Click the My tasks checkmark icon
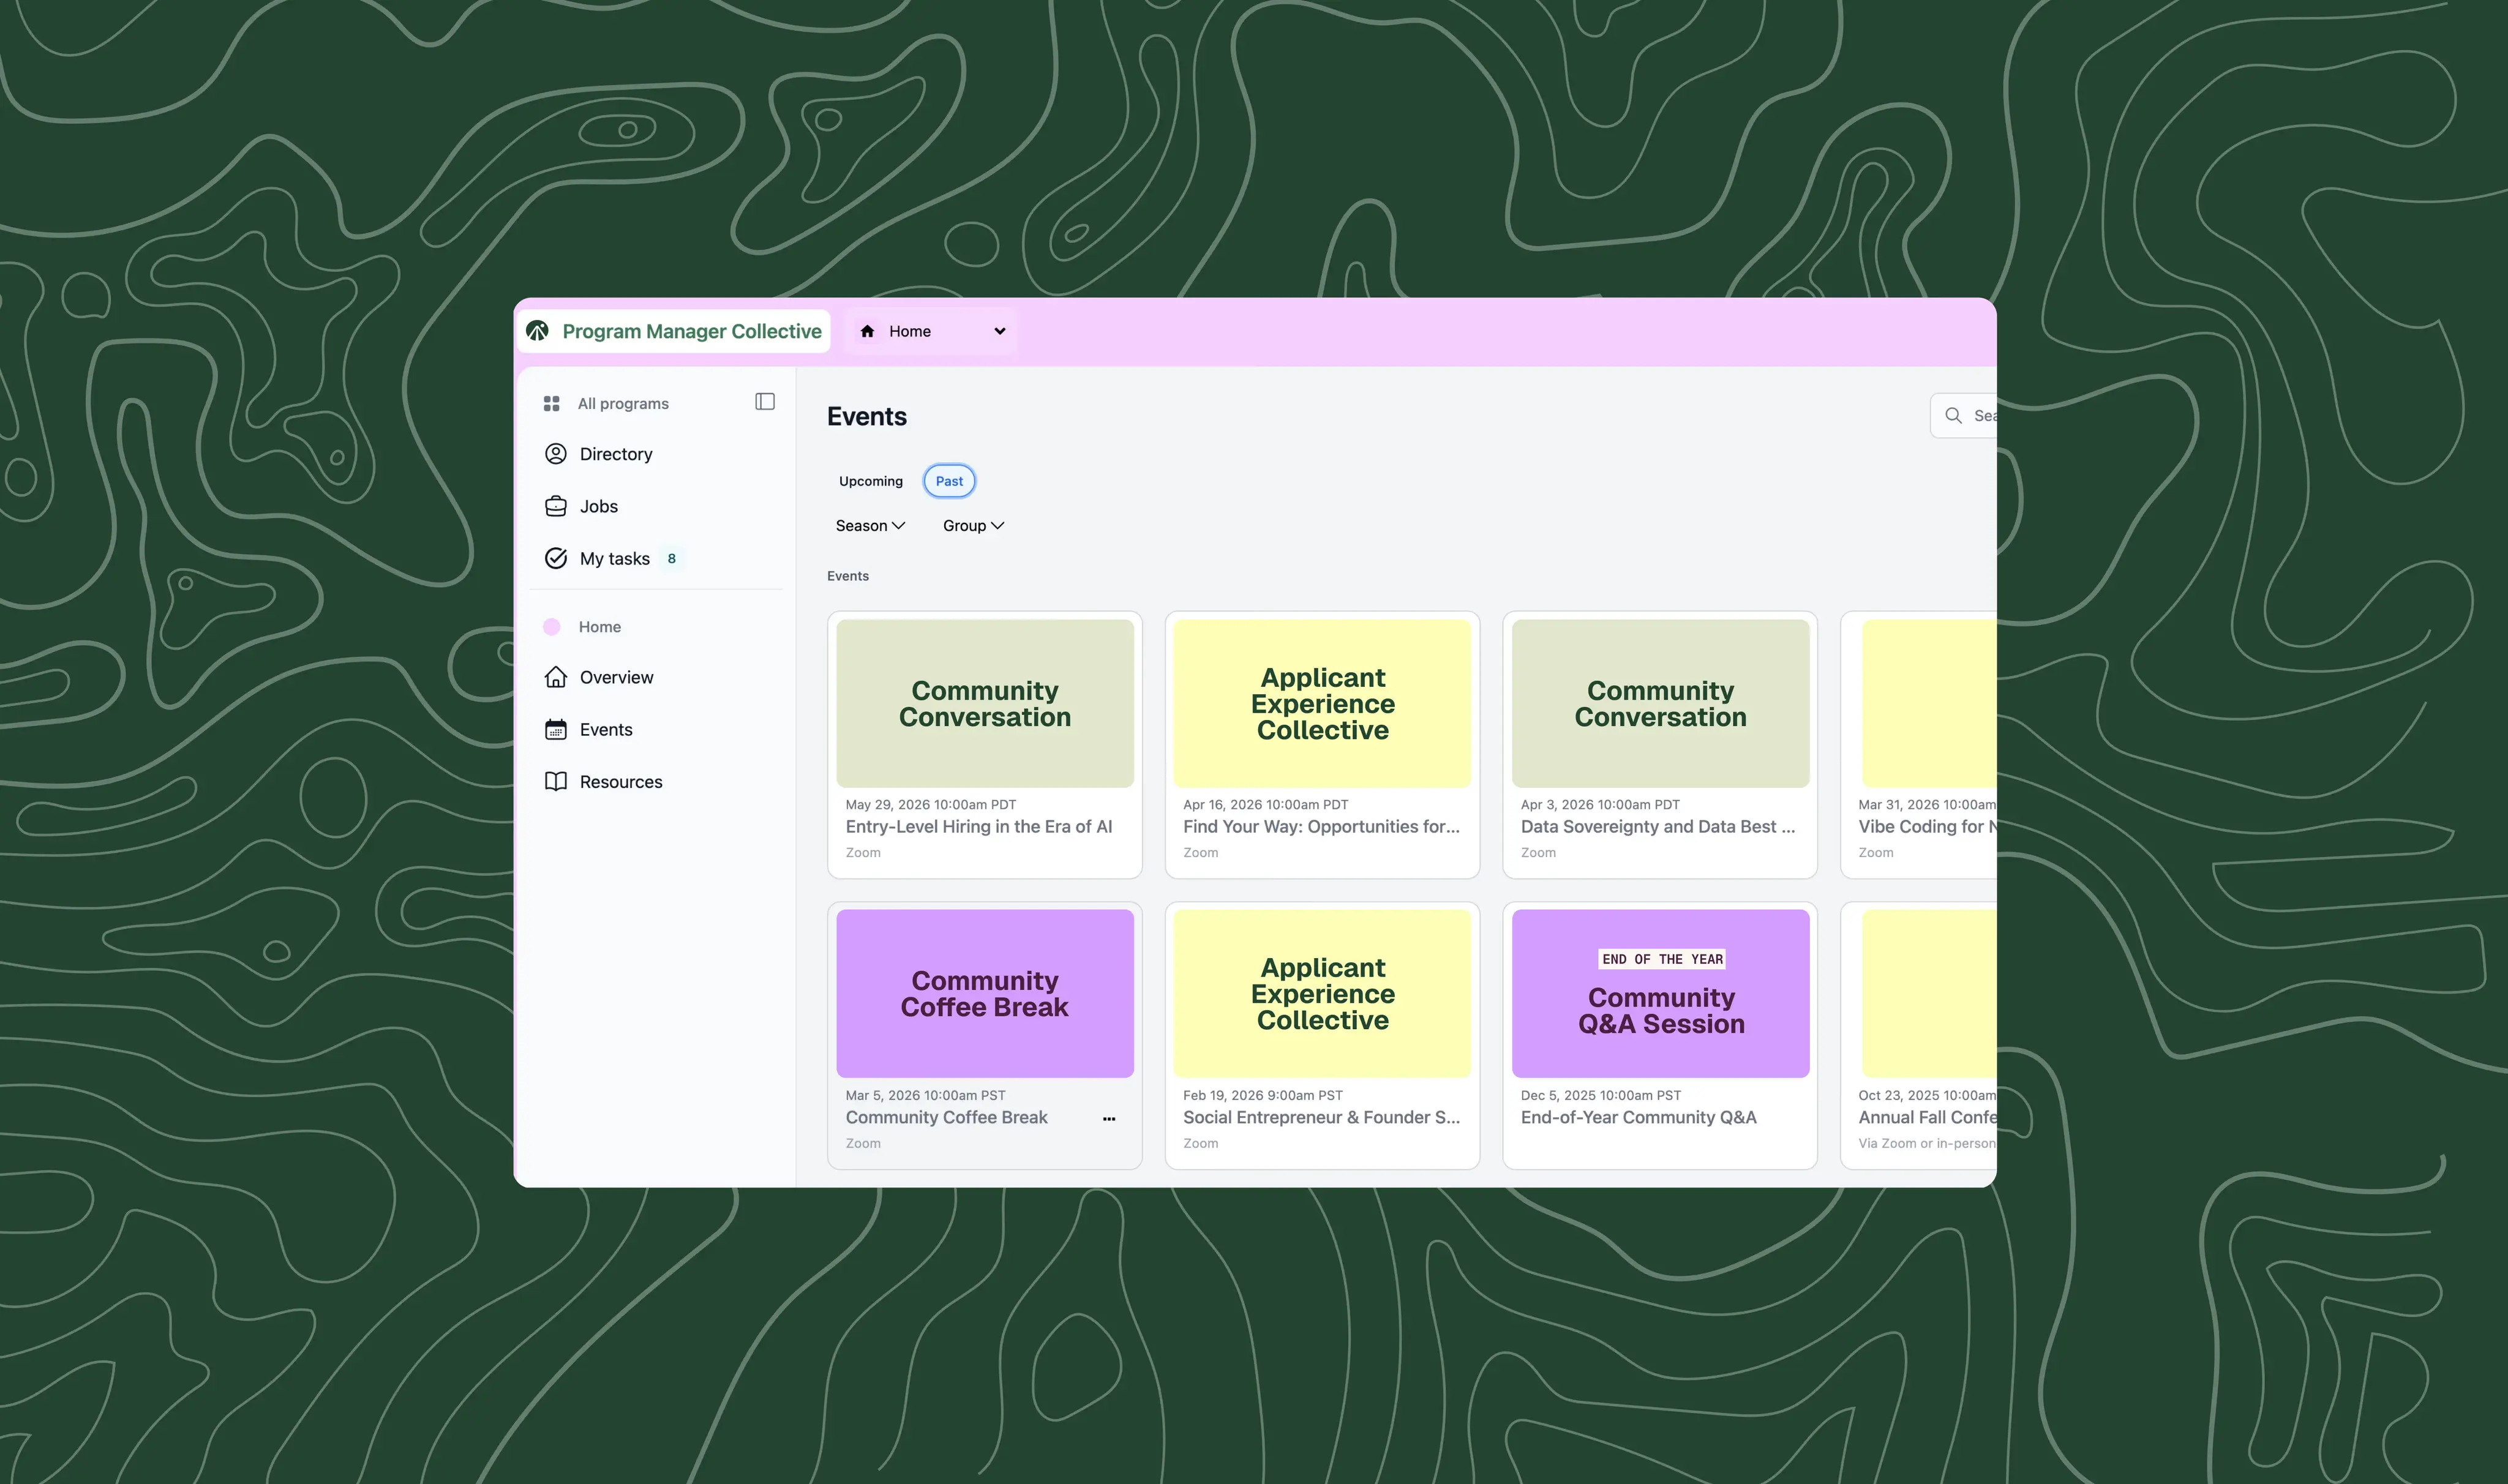 pyautogui.click(x=556, y=558)
